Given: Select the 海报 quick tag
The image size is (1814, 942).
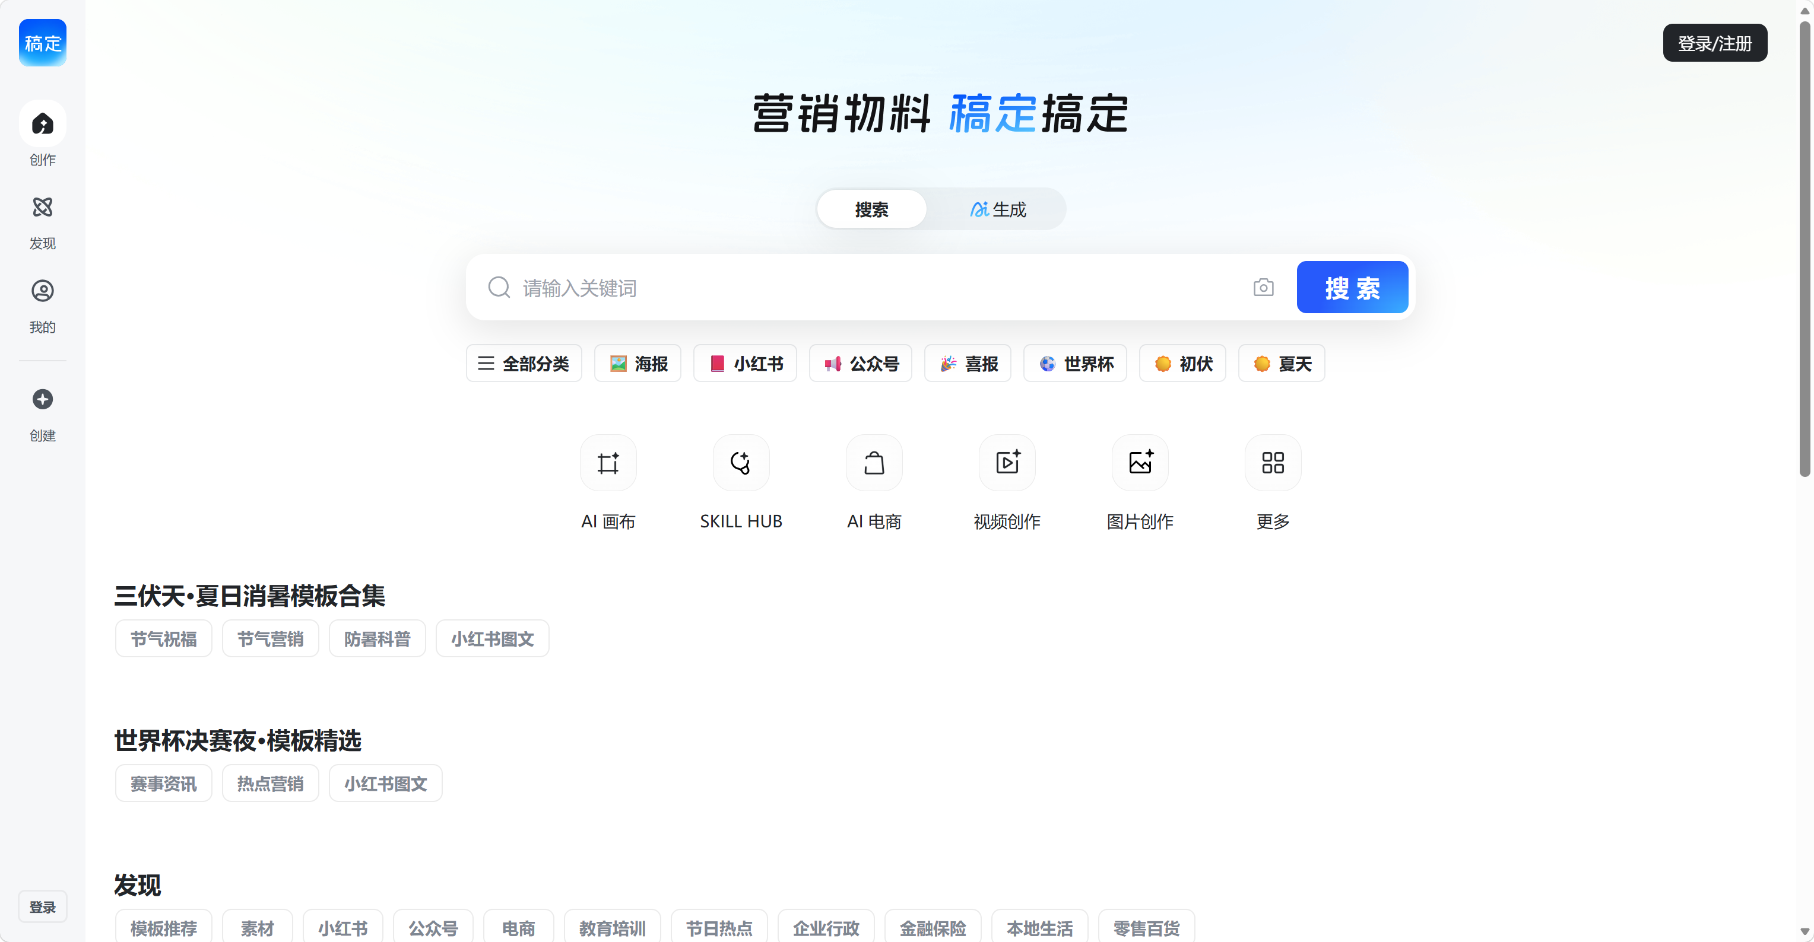Looking at the screenshot, I should click(x=638, y=363).
